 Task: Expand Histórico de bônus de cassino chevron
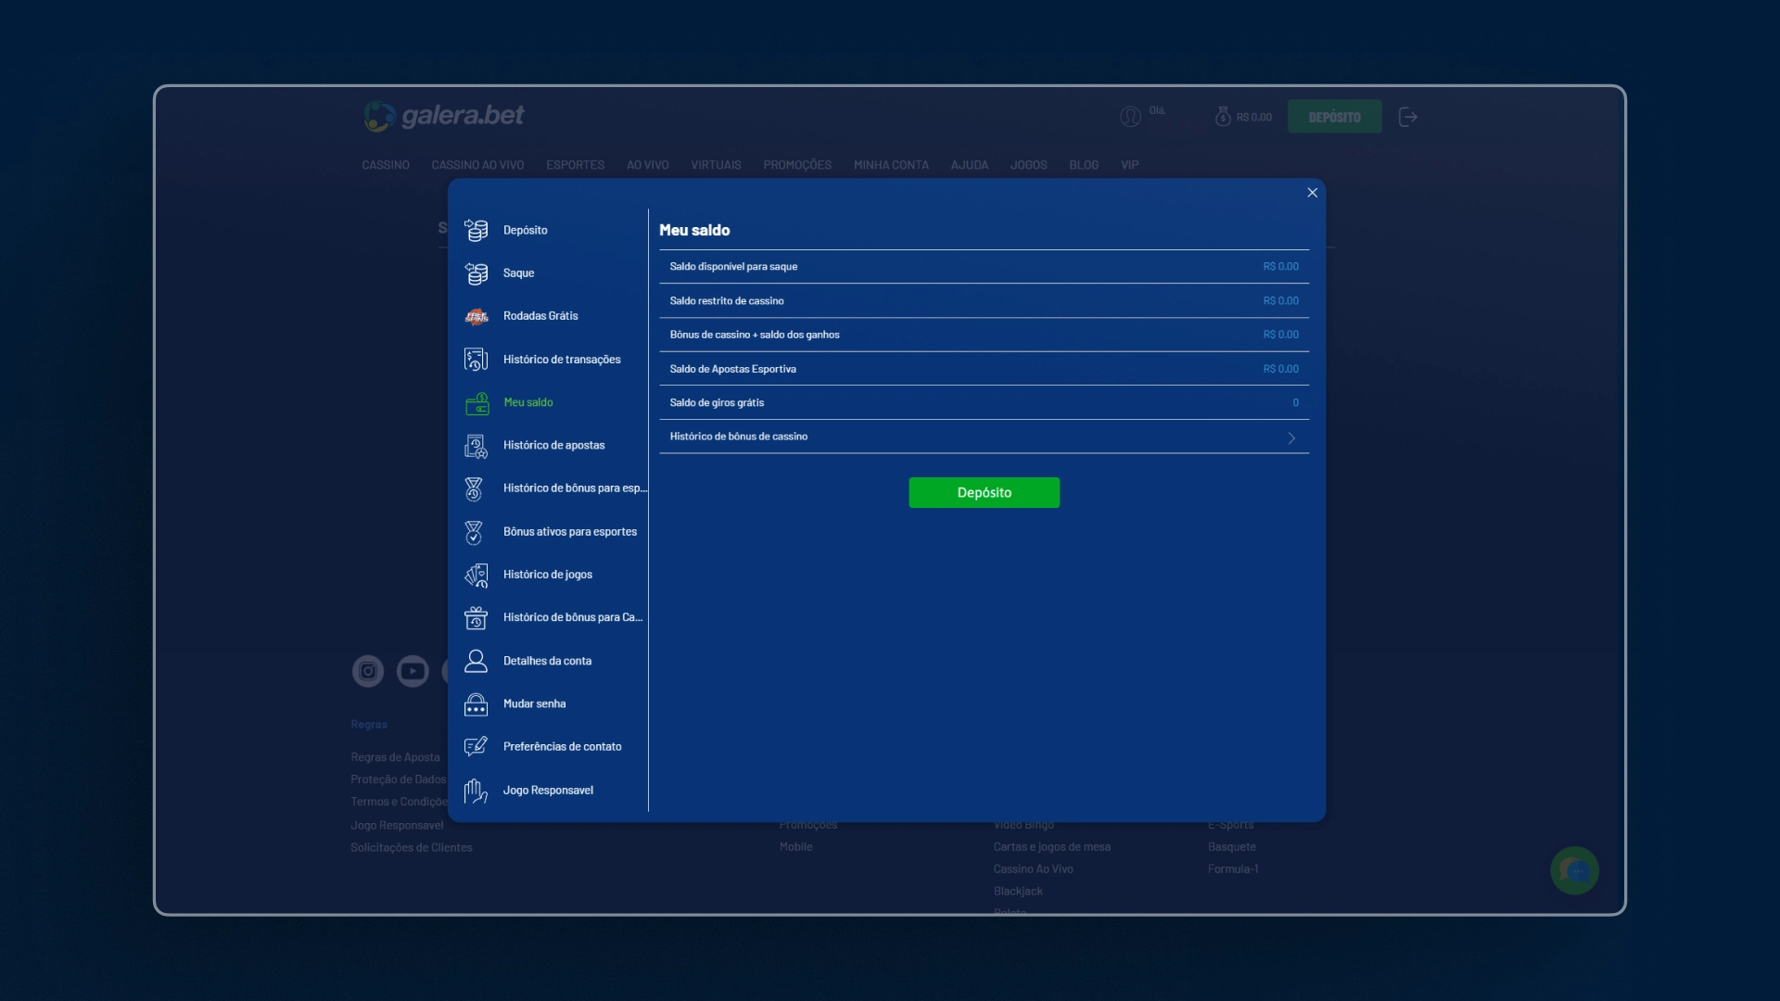pyautogui.click(x=1291, y=437)
